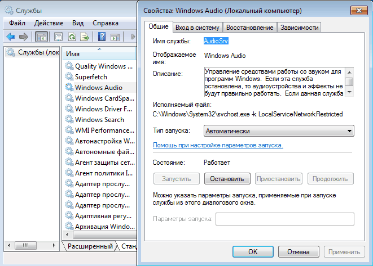Open the Справка menu
Image resolution: width=373 pixels, height=266 pixels.
(x=106, y=23)
